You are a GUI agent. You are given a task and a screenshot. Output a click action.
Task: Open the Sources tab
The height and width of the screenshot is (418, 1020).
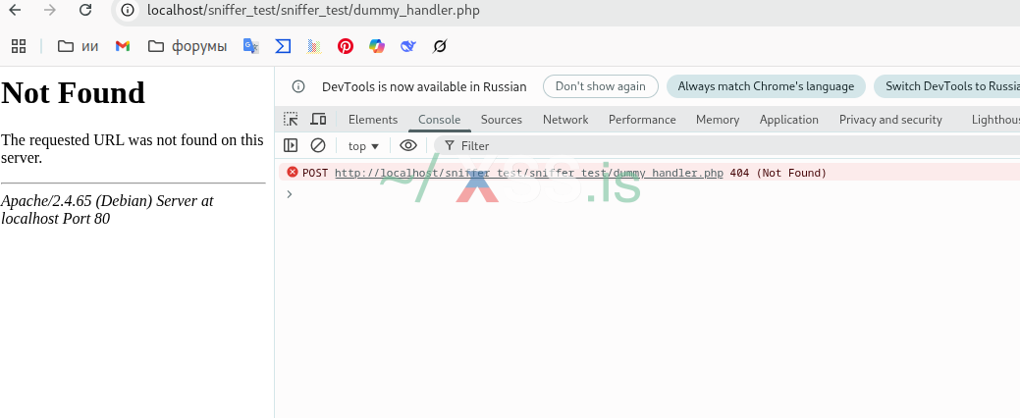pyautogui.click(x=502, y=120)
